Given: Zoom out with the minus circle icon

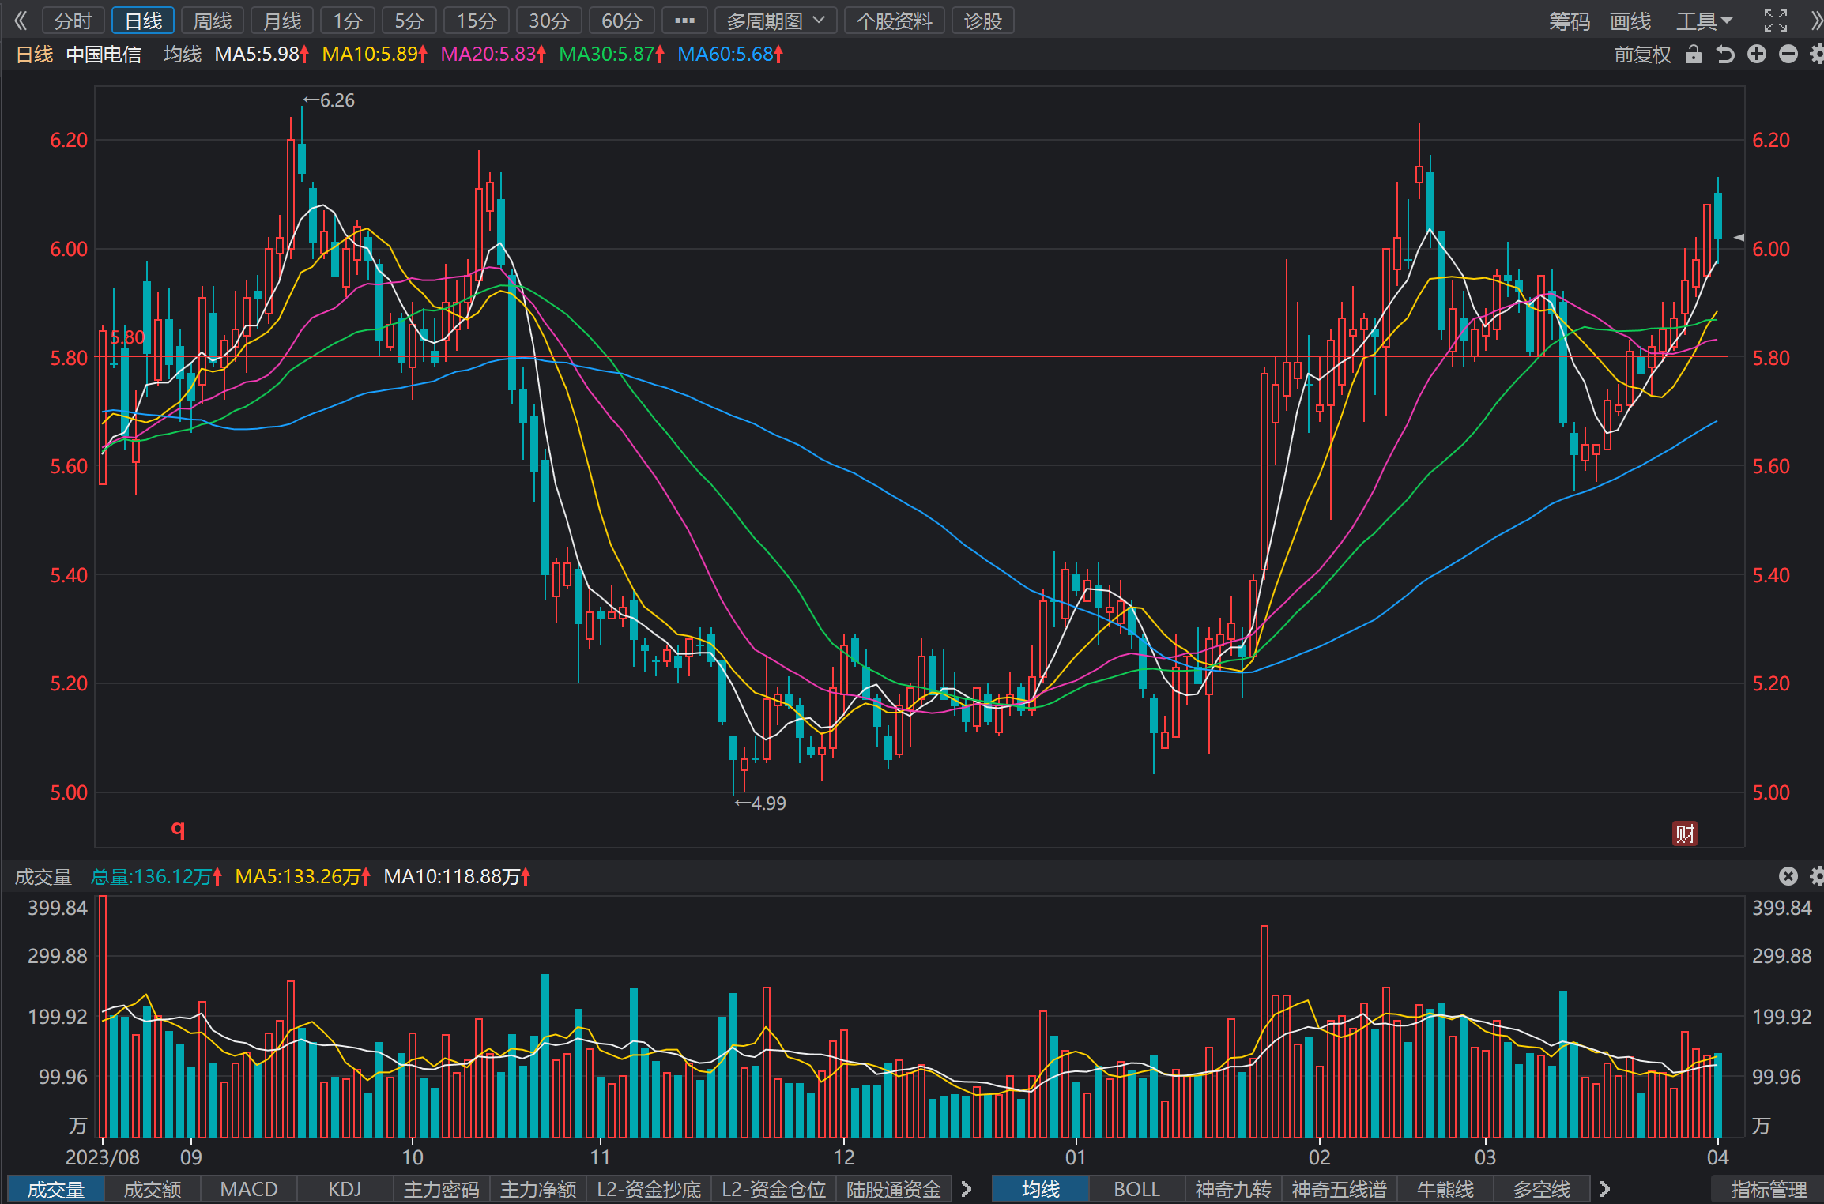Looking at the screenshot, I should [x=1788, y=55].
